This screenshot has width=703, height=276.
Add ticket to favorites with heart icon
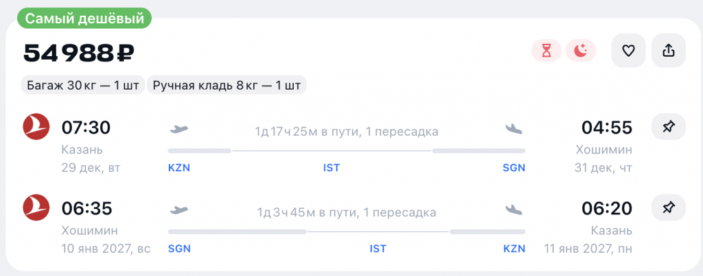tap(628, 51)
